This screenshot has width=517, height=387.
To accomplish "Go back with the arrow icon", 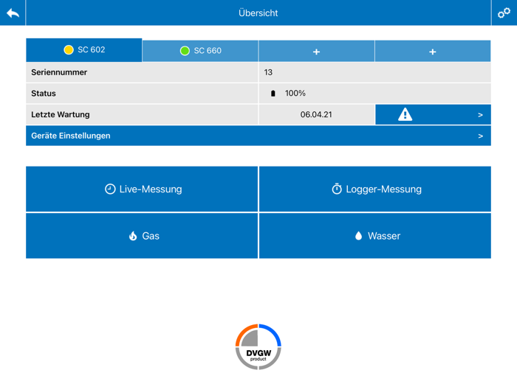I will click(13, 13).
